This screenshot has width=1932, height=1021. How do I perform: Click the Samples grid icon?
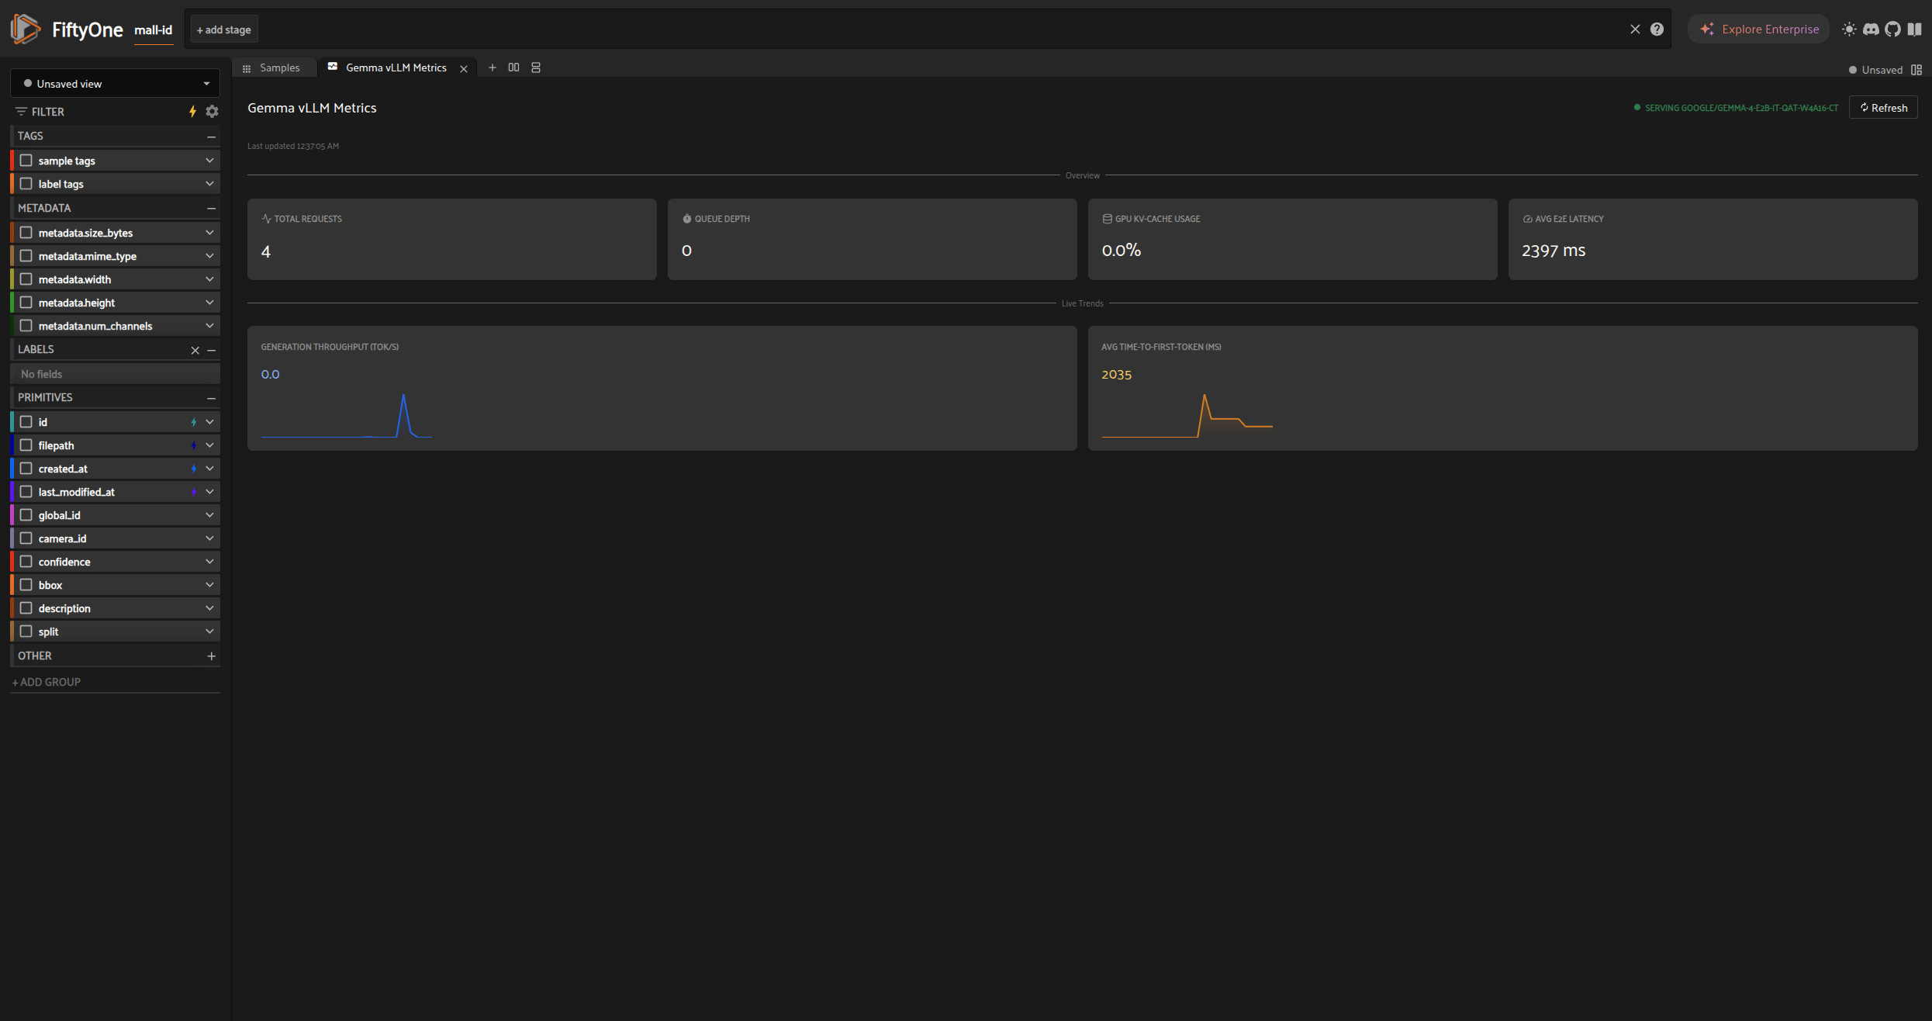click(247, 68)
